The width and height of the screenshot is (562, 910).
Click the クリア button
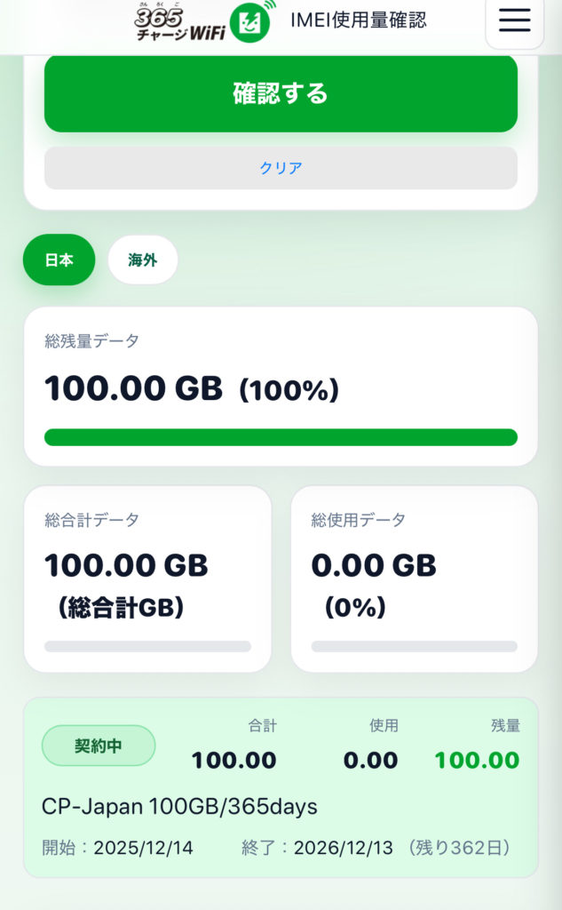[281, 168]
